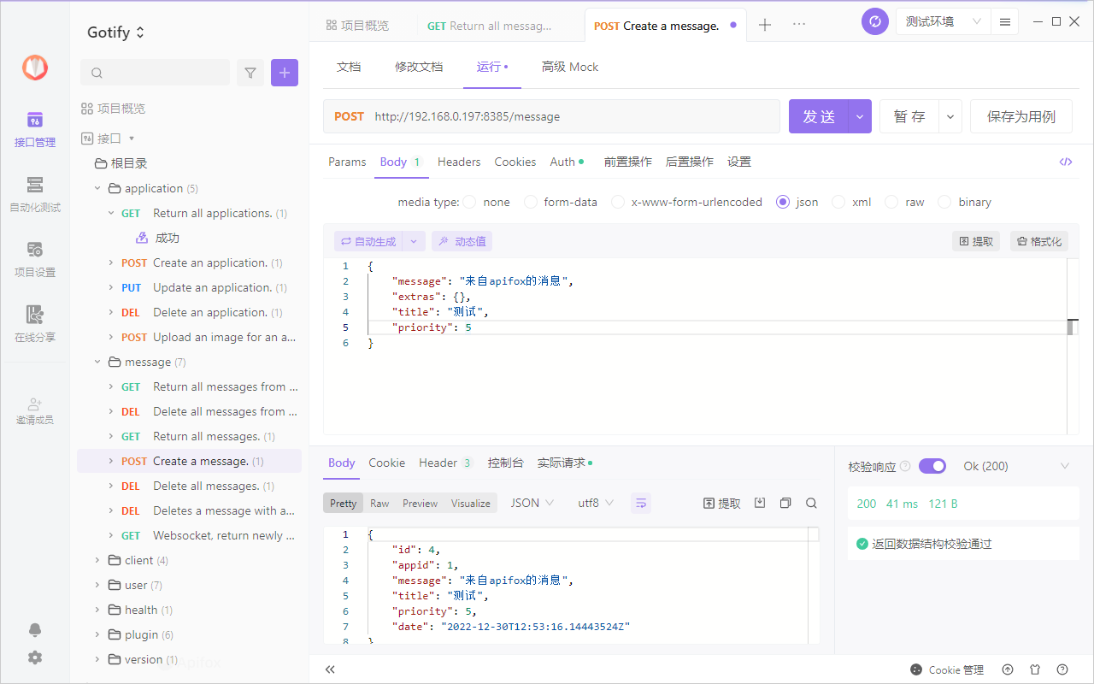Screen dimensions: 1094x684
Task: Click the shirt theme icon
Action: pos(1035,669)
